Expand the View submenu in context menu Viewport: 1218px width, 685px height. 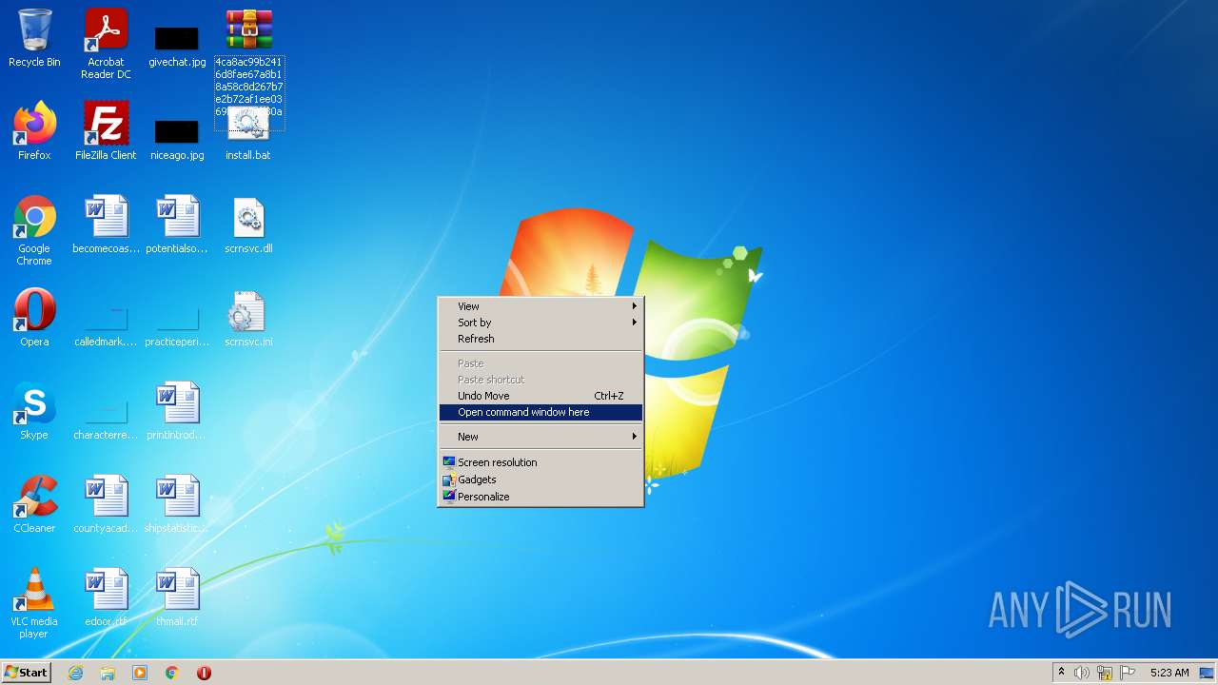tap(540, 306)
